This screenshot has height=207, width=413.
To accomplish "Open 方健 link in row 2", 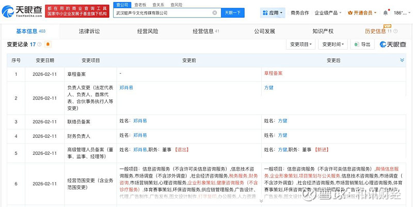I will [268, 88].
